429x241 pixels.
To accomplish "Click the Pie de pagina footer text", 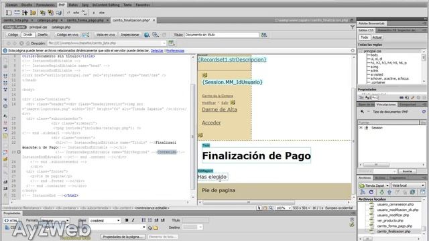I will click(219, 190).
